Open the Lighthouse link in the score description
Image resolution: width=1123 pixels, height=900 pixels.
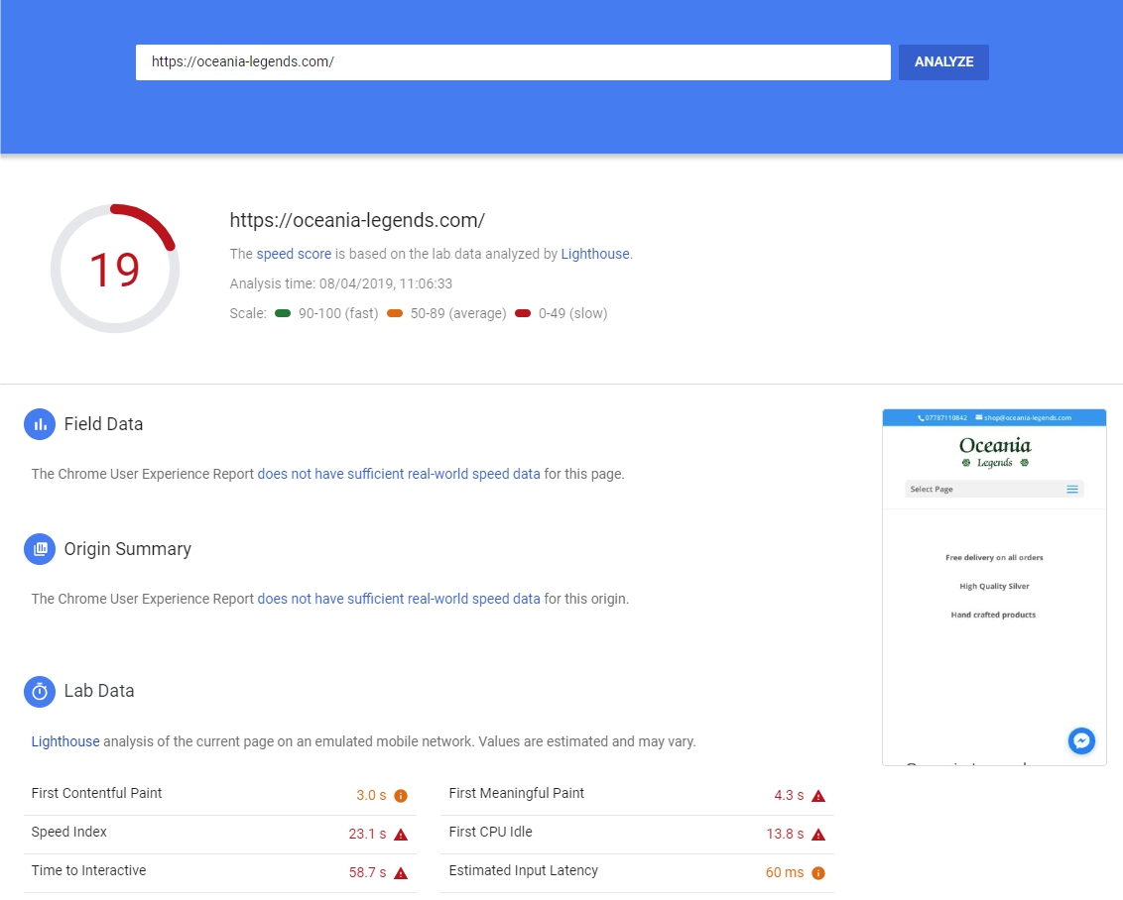[594, 254]
